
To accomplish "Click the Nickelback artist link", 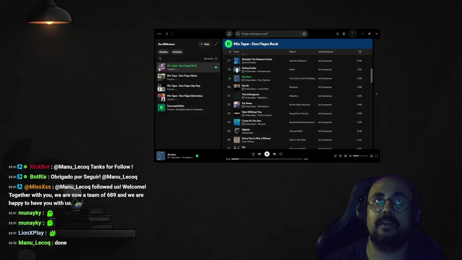I will pos(263,107).
